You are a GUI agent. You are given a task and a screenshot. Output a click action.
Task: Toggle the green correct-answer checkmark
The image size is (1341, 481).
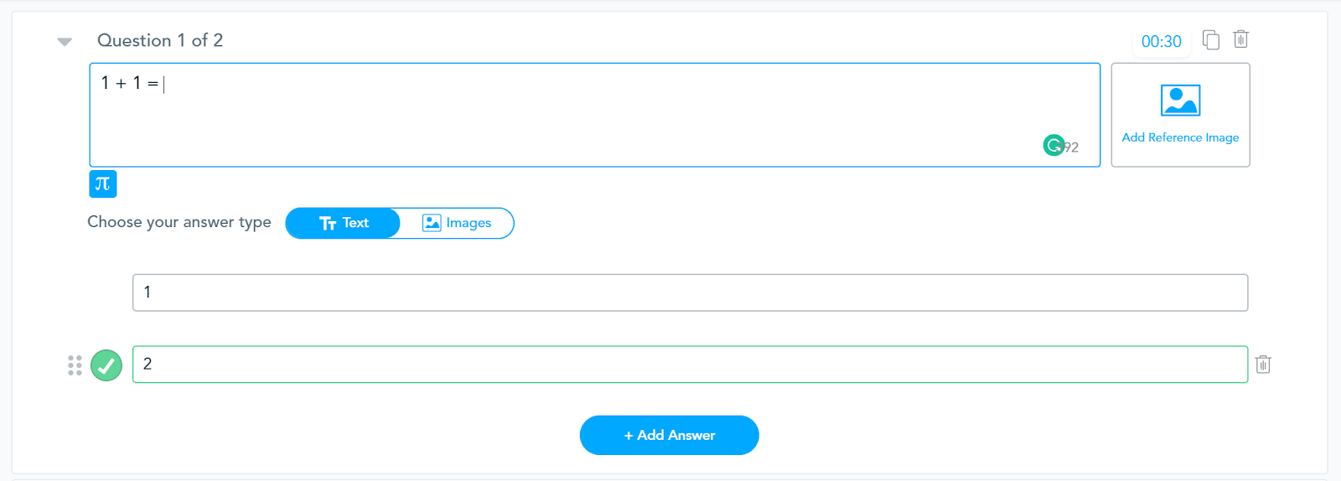tap(106, 365)
